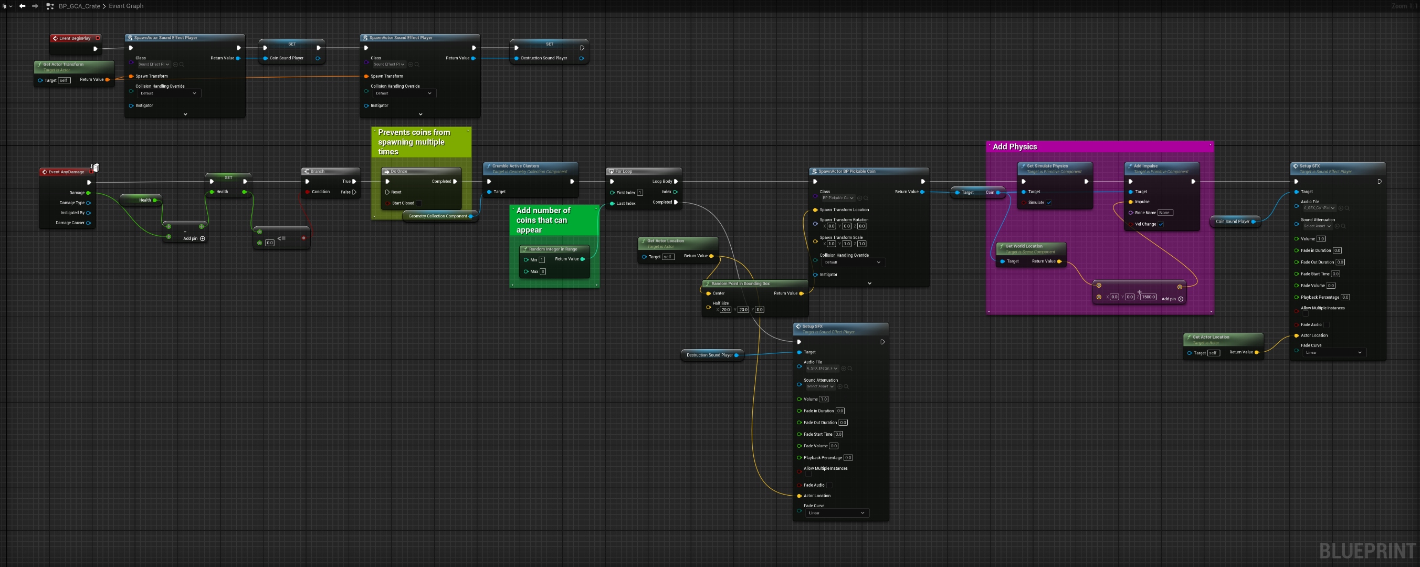This screenshot has height=567, width=1420.
Task: Browse to Sound Attenuation asset on lower Setup SFX
Action: pyautogui.click(x=846, y=386)
